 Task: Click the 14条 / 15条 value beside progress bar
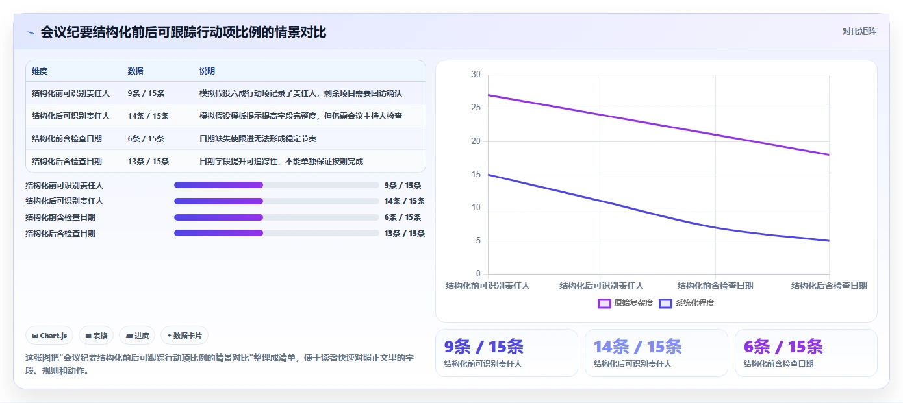point(405,201)
